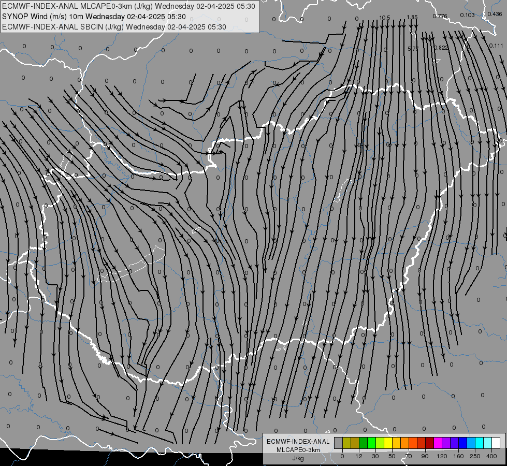Image resolution: width=507 pixels, height=466 pixels.
Task: Click the map value 0.776
Action: [x=440, y=16]
